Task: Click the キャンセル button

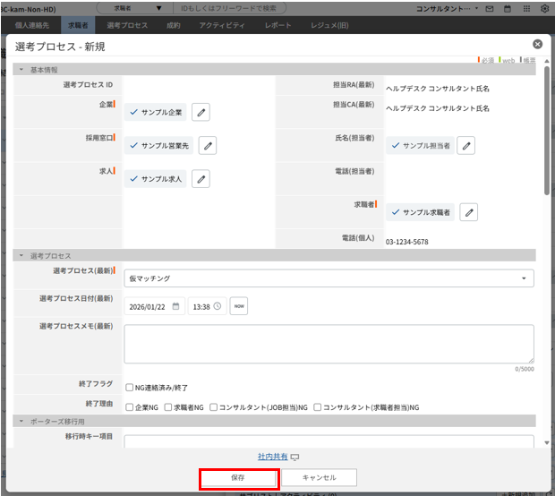Action: click(x=319, y=477)
